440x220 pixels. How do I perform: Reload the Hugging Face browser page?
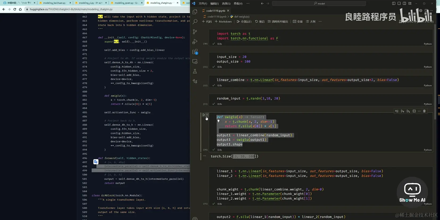tap(15, 9)
